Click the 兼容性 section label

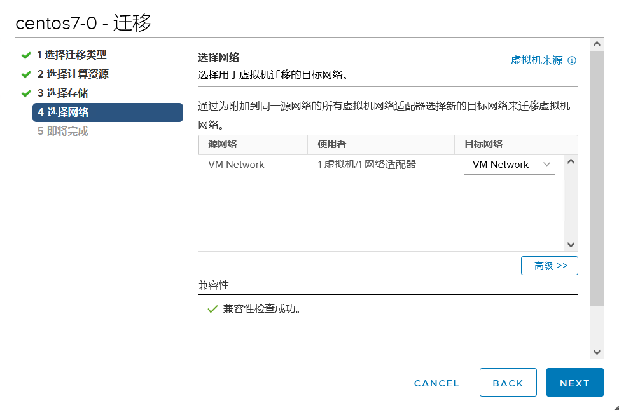point(214,285)
